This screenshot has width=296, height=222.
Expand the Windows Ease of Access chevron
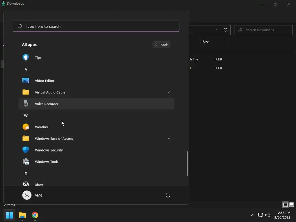click(169, 138)
